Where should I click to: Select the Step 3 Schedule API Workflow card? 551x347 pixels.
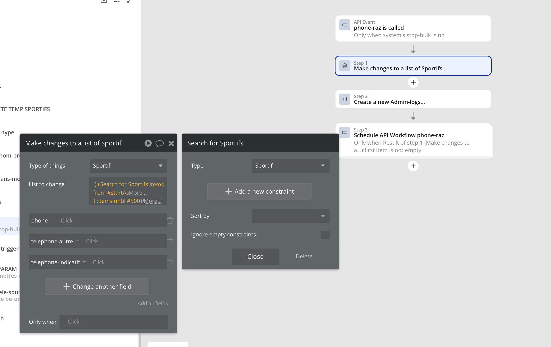coord(413,140)
